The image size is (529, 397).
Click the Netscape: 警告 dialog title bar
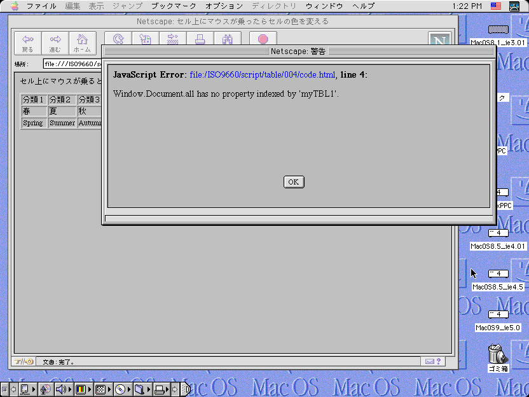click(299, 52)
